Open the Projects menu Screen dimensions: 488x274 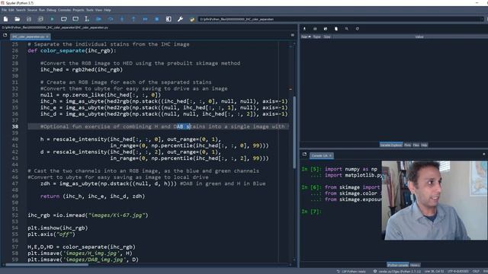coord(79,10)
